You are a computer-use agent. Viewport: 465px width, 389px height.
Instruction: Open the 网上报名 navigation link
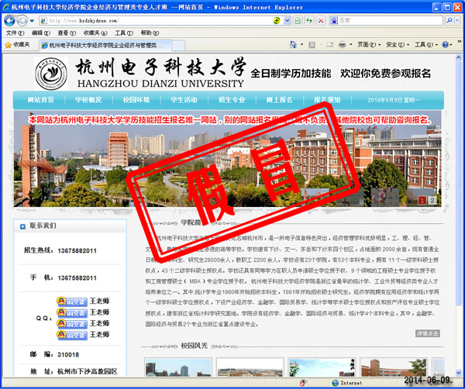279,100
